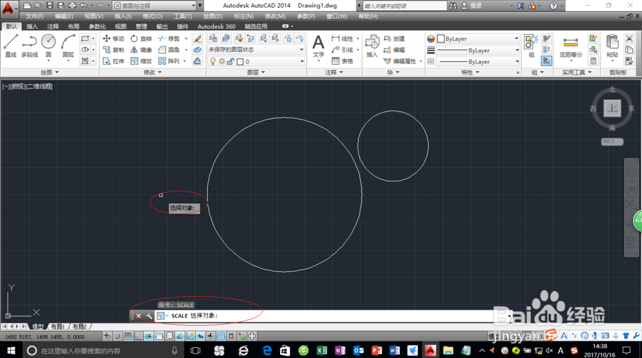
Task: Toggle infer constraints in status bar
Action: 107,336
